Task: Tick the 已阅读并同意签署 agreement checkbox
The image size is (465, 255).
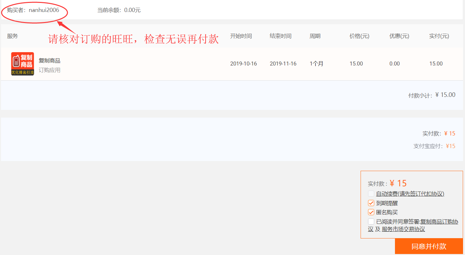Action: (x=371, y=222)
